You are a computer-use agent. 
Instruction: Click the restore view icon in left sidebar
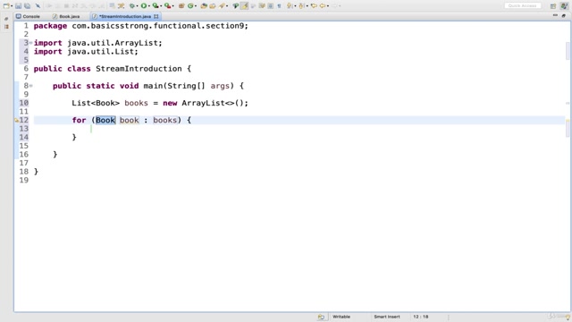pyautogui.click(x=6, y=19)
